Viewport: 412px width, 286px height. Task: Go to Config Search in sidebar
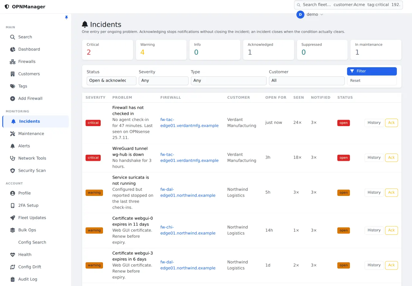pyautogui.click(x=35, y=242)
